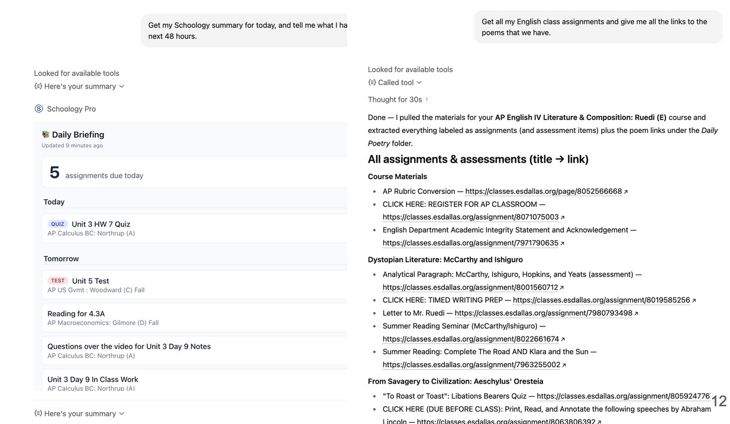The width and height of the screenshot is (730, 424).
Task: Click external-link arrow after assignment/7980793498 URL
Action: click(x=637, y=314)
